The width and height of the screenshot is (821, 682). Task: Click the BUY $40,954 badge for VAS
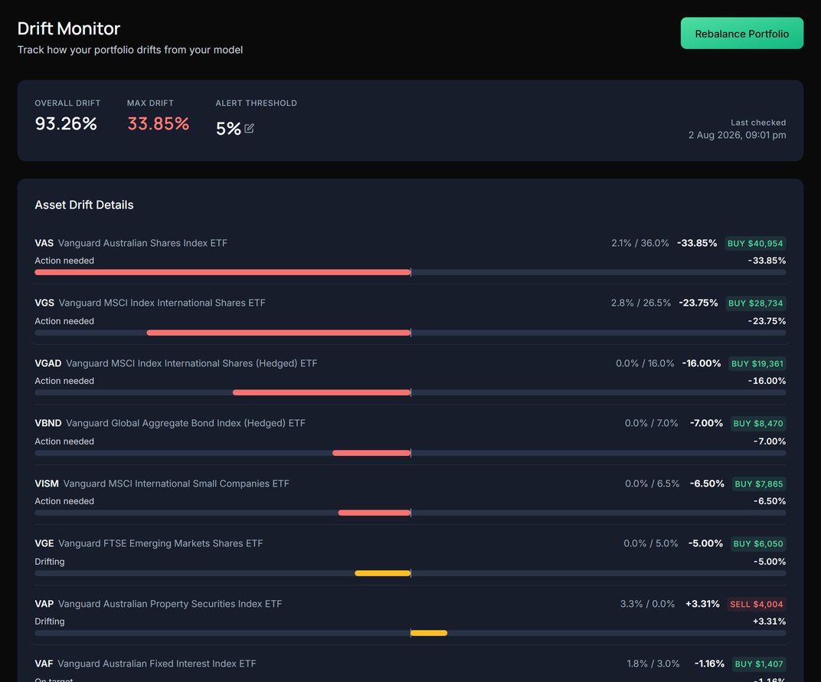pos(755,244)
